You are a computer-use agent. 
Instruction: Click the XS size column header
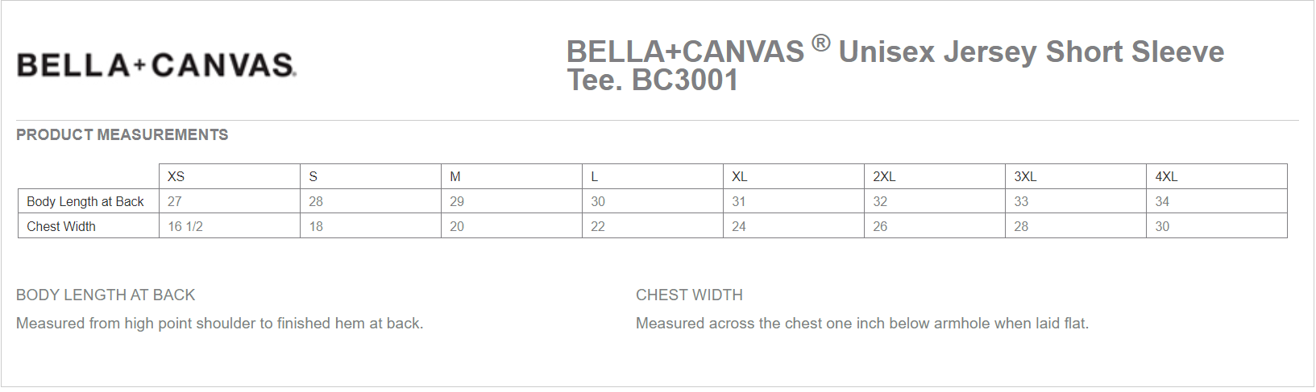point(176,176)
